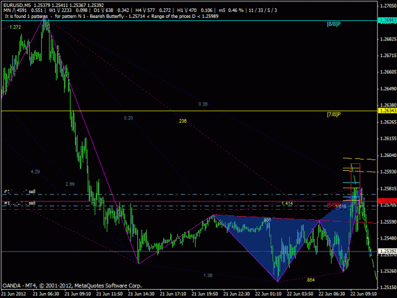
Task: Click the '21 Jun 11:50' time axis label
Action: (x=109, y=294)
